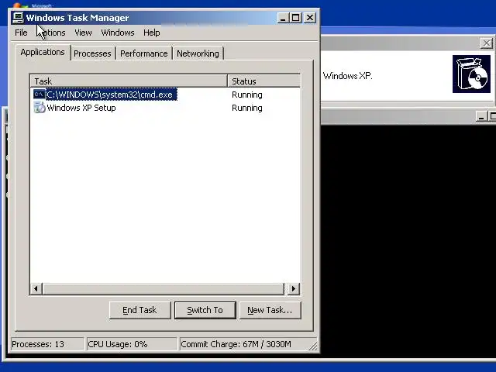Switch to the Processes tab
Image resolution: width=496 pixels, height=372 pixels.
pyautogui.click(x=92, y=53)
